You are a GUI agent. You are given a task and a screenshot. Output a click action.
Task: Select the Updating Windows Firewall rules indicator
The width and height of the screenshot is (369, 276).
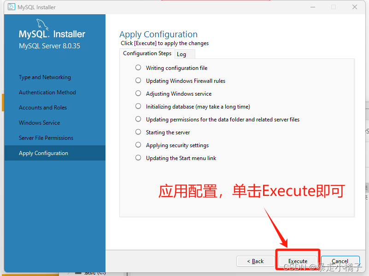click(x=138, y=80)
